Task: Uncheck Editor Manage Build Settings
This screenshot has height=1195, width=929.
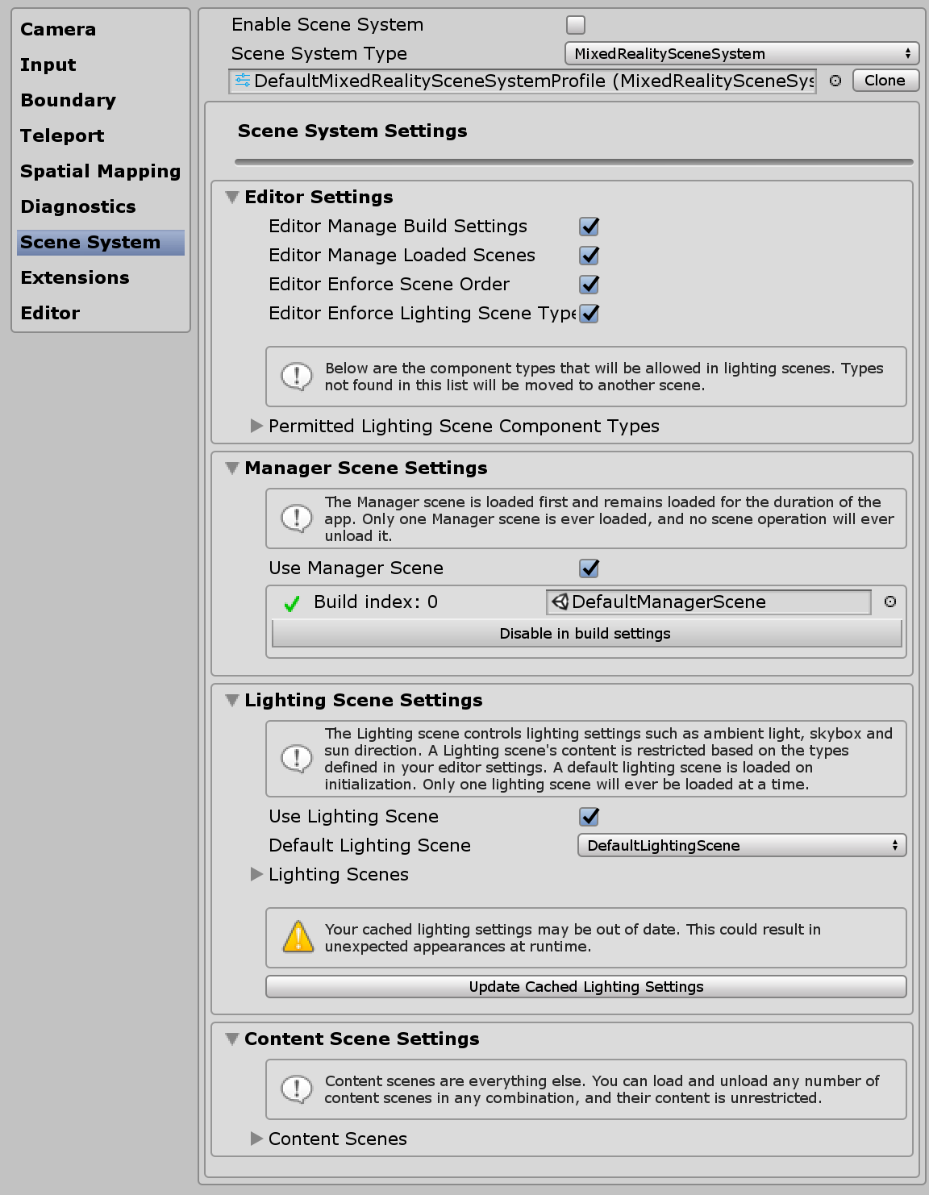Action: click(x=589, y=227)
